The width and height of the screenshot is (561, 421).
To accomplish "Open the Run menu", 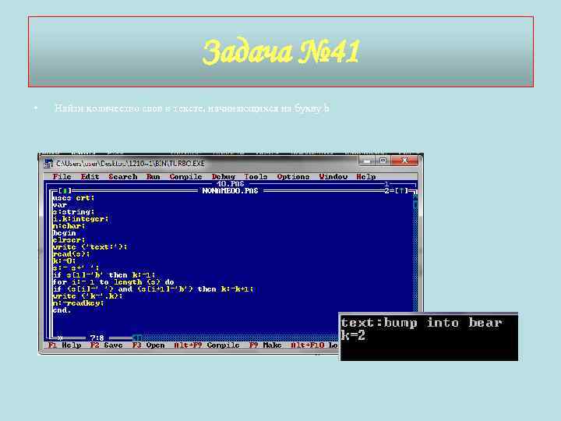I will (153, 176).
